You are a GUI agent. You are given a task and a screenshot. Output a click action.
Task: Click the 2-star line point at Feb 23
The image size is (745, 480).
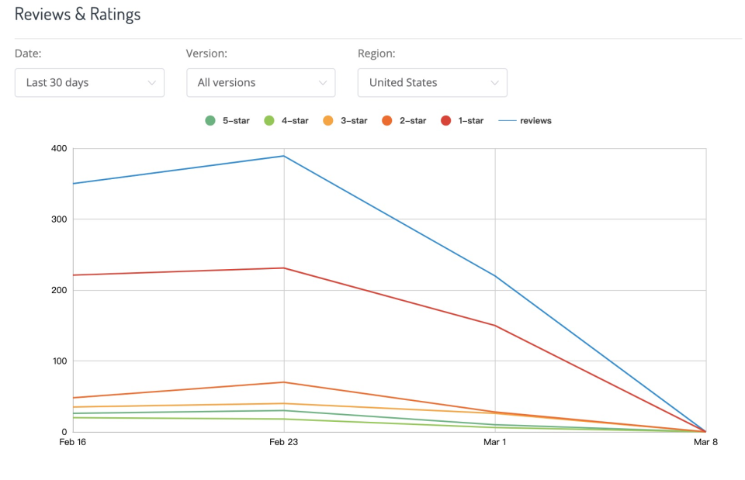tap(284, 382)
